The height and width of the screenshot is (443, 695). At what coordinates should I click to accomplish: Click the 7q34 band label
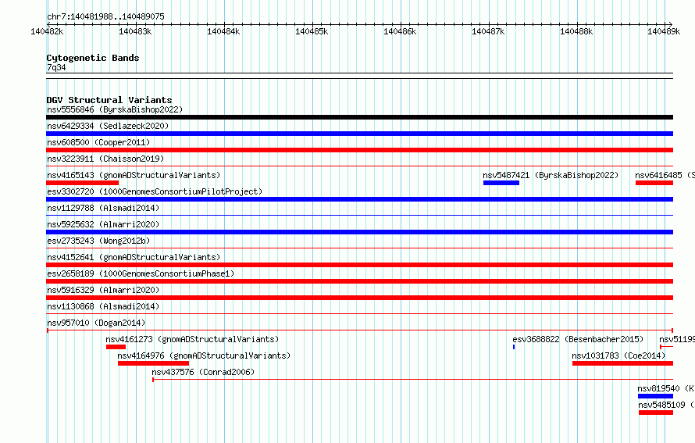56,67
